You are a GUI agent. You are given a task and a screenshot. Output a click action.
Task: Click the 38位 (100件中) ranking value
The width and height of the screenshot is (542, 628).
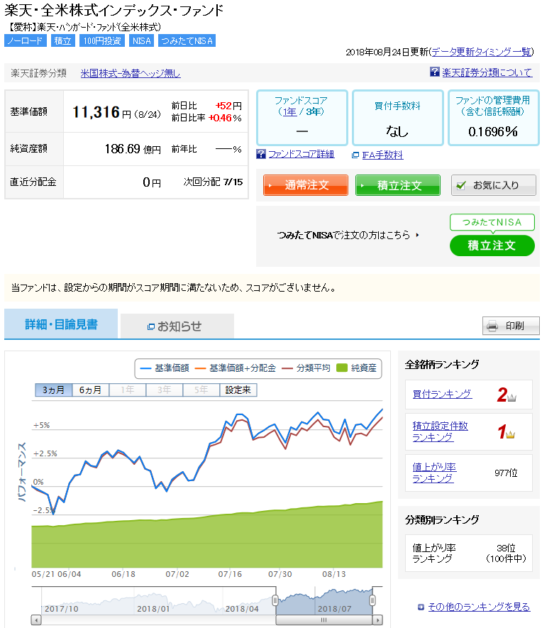506,553
